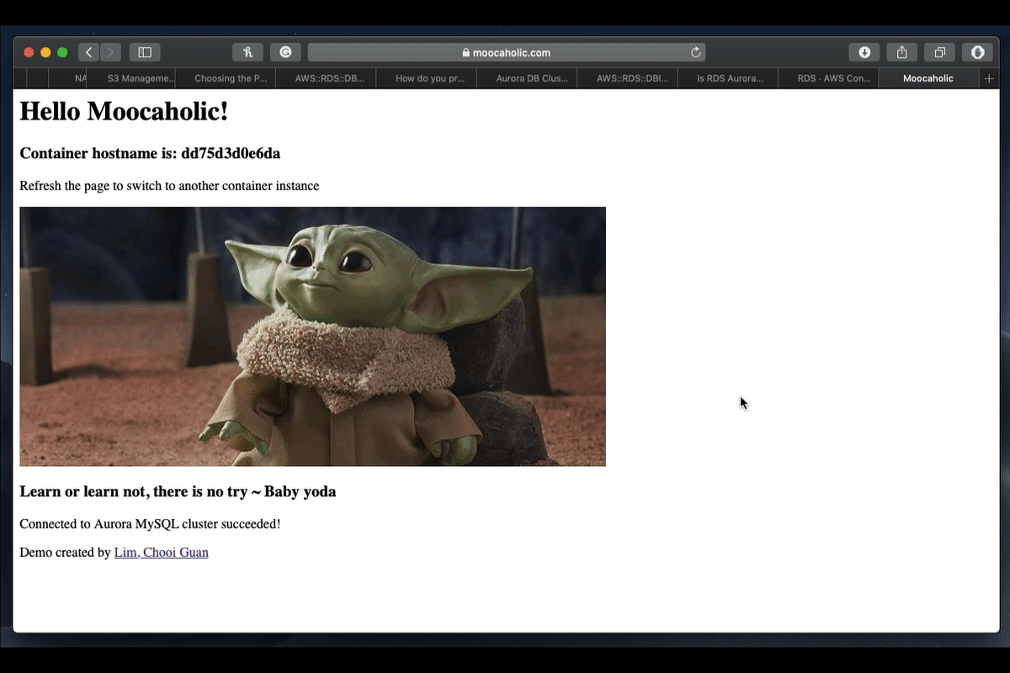Screen dimensions: 1010x673
Task: Switch to the S3 Management tab
Action: point(130,78)
